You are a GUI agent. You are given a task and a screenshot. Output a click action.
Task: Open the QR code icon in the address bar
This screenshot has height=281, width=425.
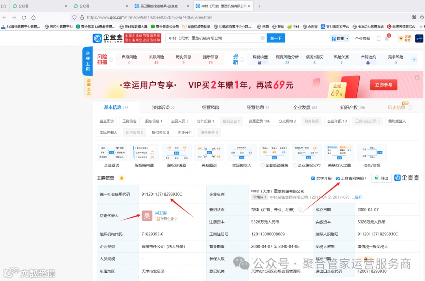point(414,17)
